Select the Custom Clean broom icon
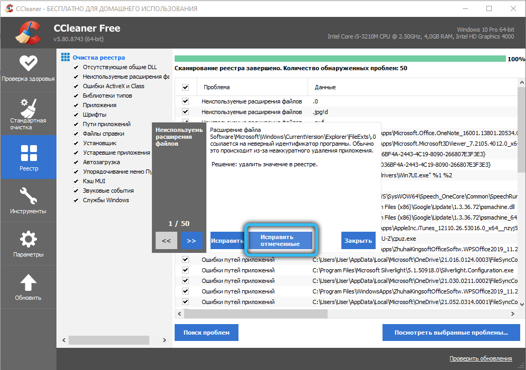This screenshot has height=370, width=526. click(x=28, y=109)
